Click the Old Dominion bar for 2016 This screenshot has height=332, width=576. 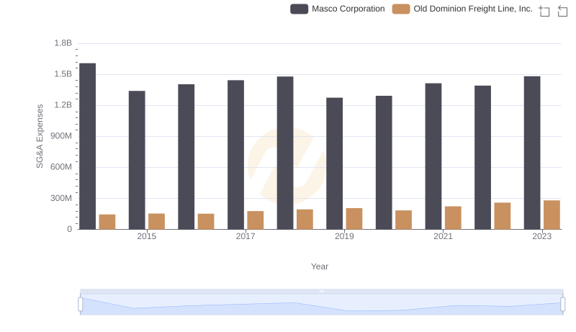coord(206,222)
